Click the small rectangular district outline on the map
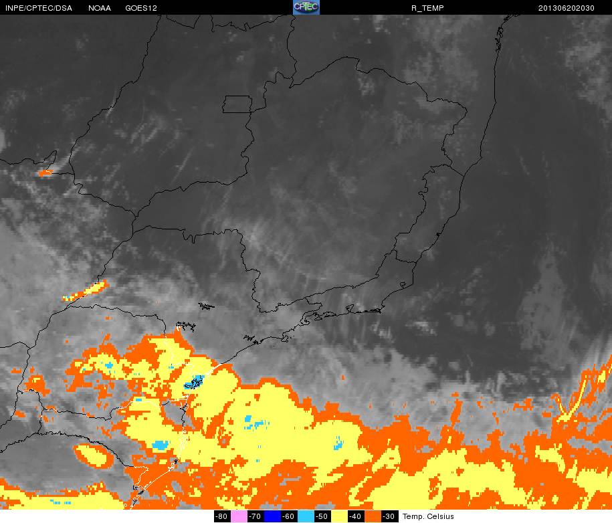This screenshot has width=612, height=523. tap(237, 104)
